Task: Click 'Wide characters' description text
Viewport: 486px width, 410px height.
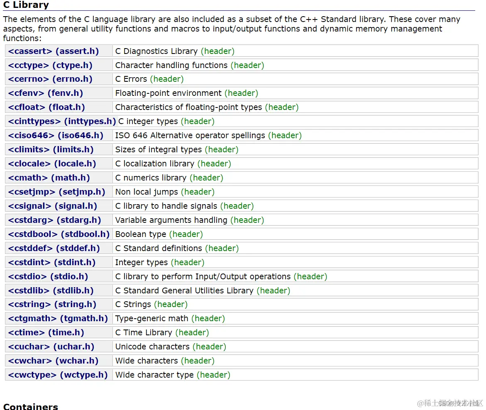Action: pyautogui.click(x=147, y=361)
